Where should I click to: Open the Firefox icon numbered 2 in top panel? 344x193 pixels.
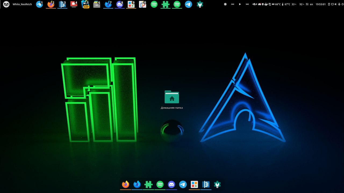pyautogui.click(x=51, y=4)
